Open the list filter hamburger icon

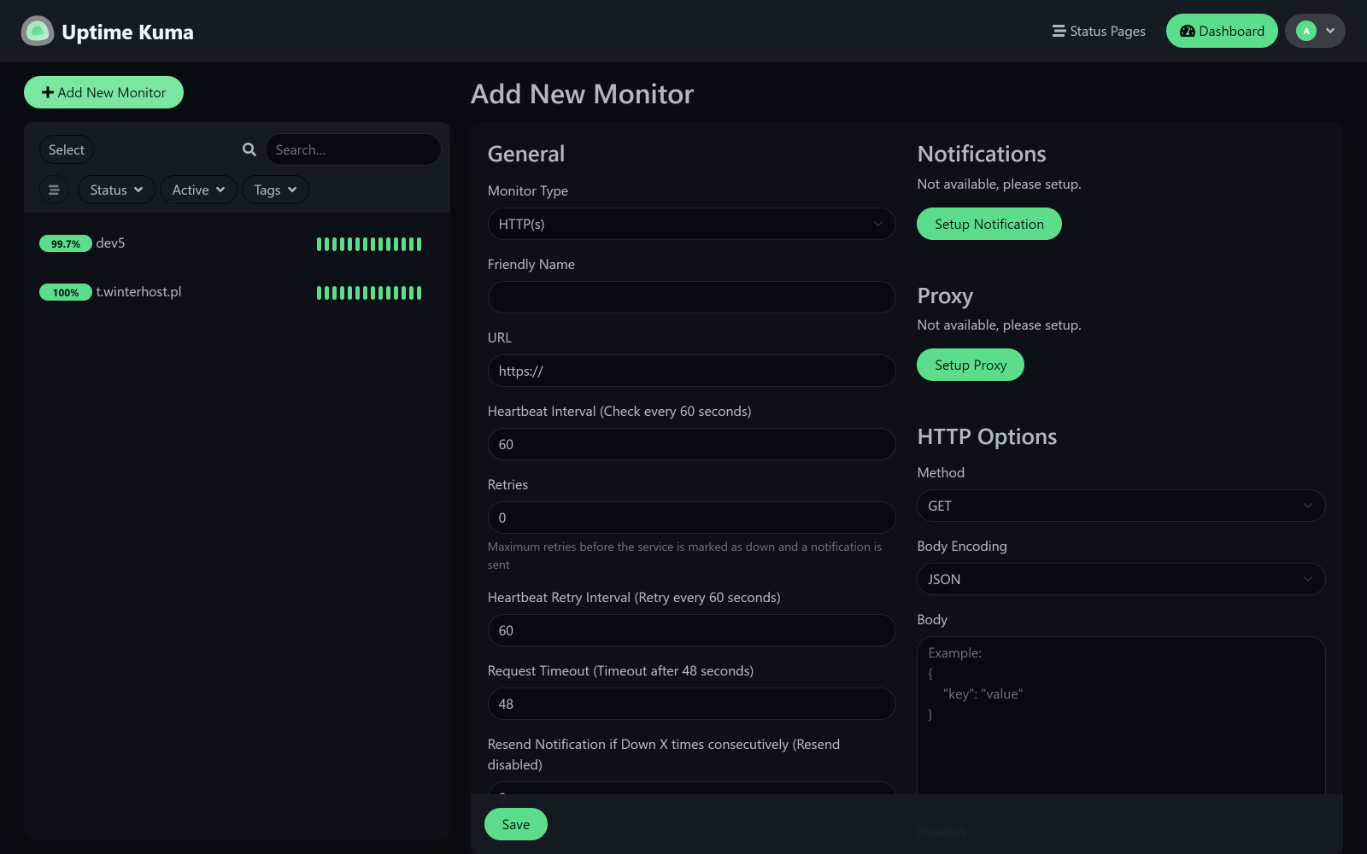click(x=54, y=190)
